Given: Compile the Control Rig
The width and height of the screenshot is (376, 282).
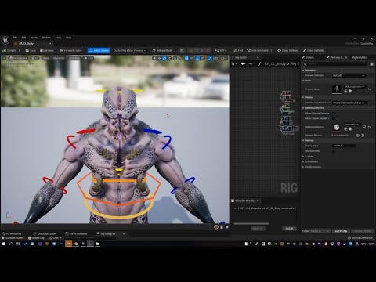Looking at the screenshot, I should (9, 50).
